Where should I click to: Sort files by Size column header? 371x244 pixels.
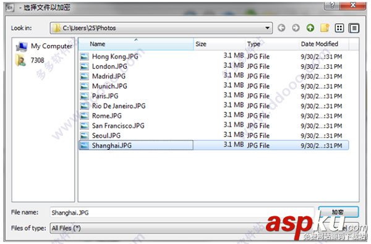[x=220, y=44]
